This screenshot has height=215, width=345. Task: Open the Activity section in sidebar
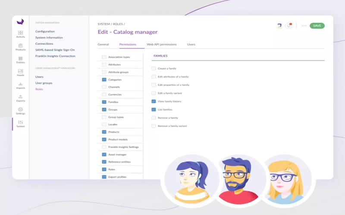point(20,34)
